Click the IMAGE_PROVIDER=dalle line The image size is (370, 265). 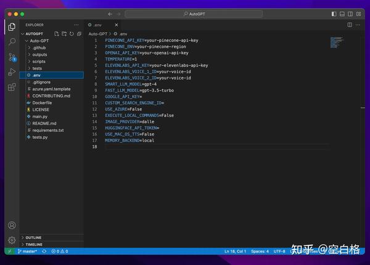click(x=129, y=121)
